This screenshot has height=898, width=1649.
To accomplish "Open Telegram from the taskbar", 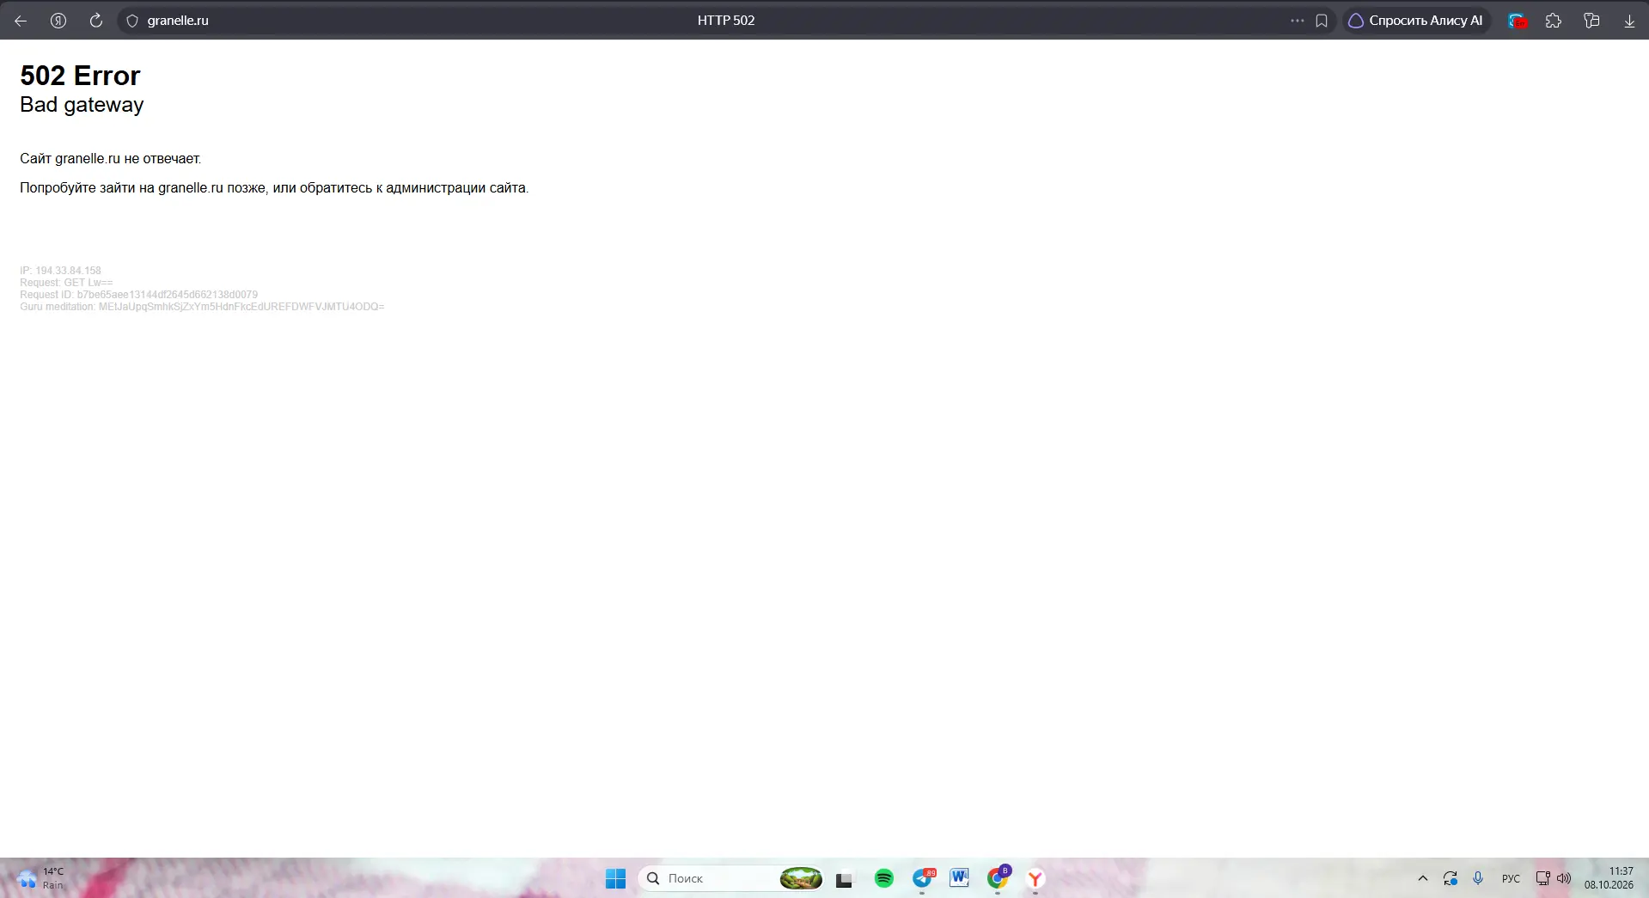I will pyautogui.click(x=923, y=878).
